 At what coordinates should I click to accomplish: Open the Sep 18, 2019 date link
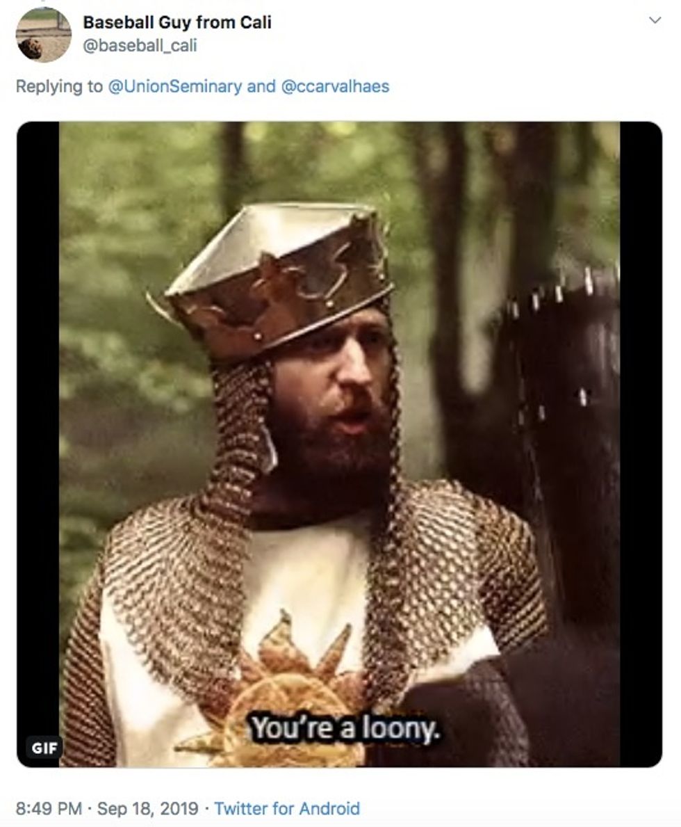147,808
